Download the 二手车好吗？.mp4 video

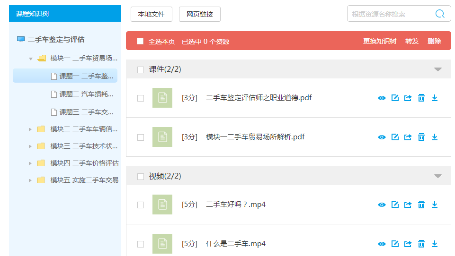tap(435, 205)
